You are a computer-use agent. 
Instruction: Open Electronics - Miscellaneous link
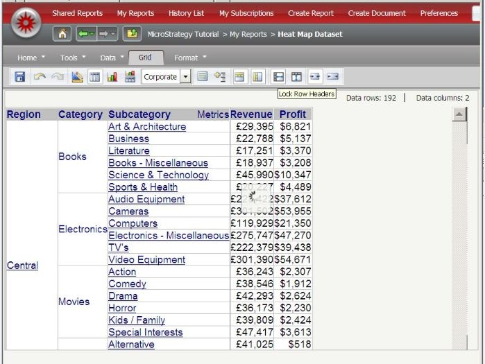pyautogui.click(x=169, y=235)
